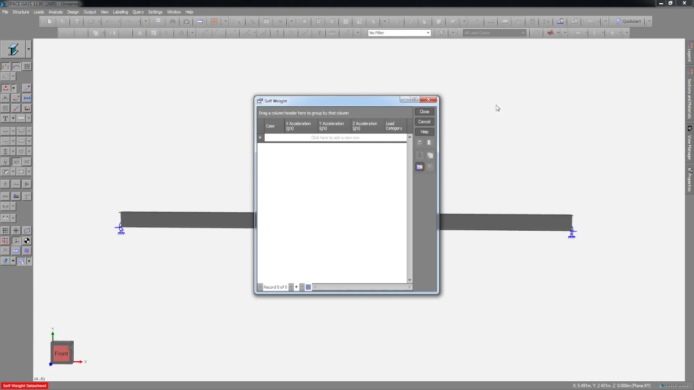
Task: Click the binoculars find icon in the top toolbar
Action: (x=172, y=22)
